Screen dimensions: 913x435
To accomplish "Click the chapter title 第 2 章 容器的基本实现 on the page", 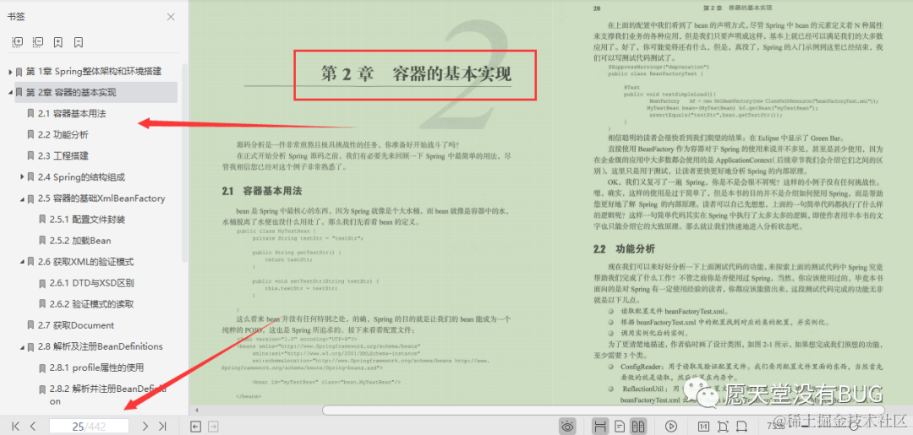I will click(416, 74).
